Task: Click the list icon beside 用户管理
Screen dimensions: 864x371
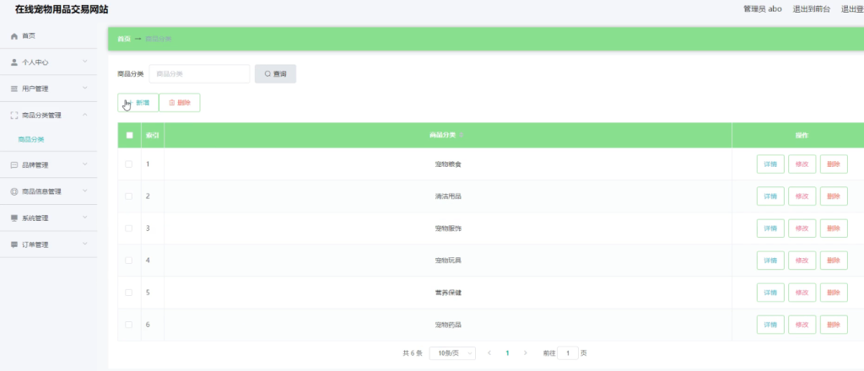Action: point(14,89)
